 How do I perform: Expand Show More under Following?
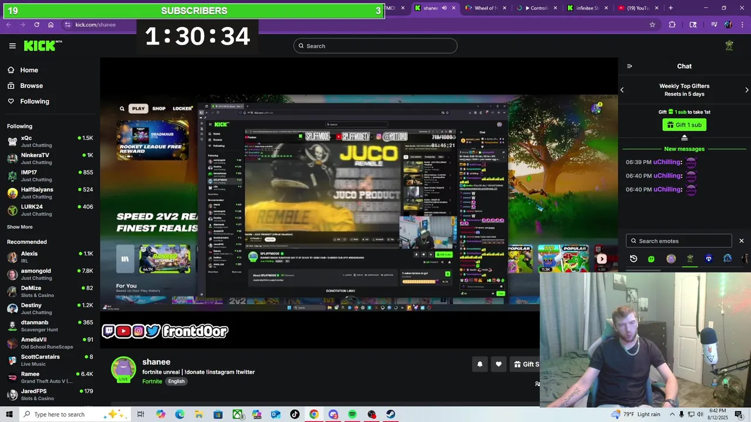pos(20,227)
